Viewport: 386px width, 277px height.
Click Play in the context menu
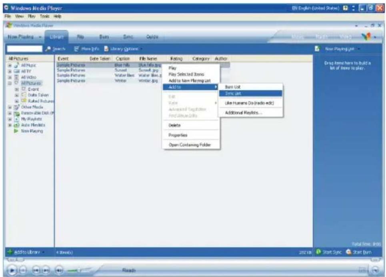point(191,68)
